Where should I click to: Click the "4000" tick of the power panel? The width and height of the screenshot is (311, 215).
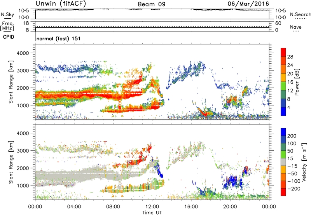click(23, 53)
